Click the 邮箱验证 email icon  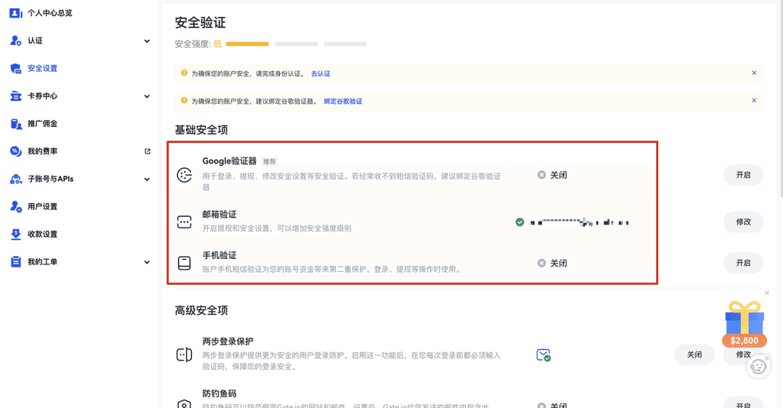[184, 222]
